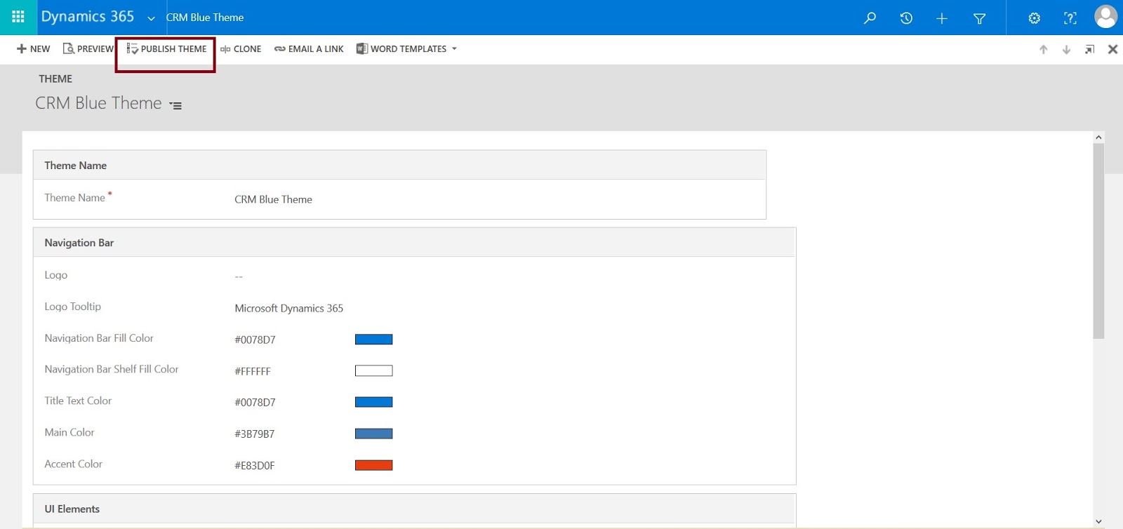
Task: Pop out the form to new window
Action: (x=1089, y=49)
